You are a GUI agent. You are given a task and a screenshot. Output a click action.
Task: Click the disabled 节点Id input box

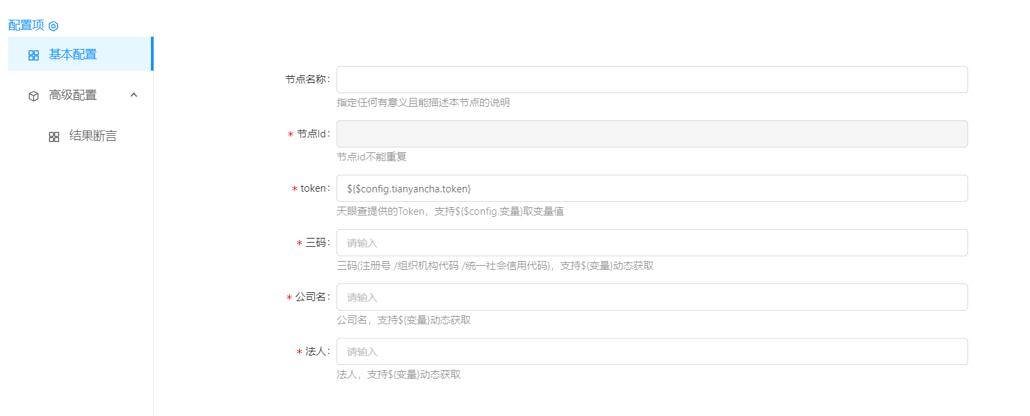tap(651, 134)
